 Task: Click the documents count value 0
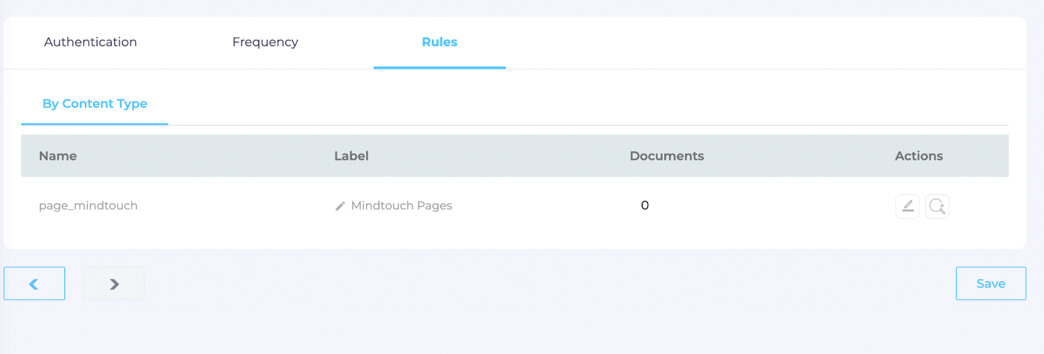(645, 205)
